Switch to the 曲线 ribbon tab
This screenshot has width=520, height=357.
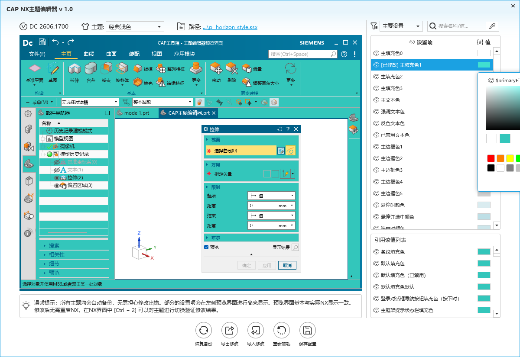coord(89,54)
